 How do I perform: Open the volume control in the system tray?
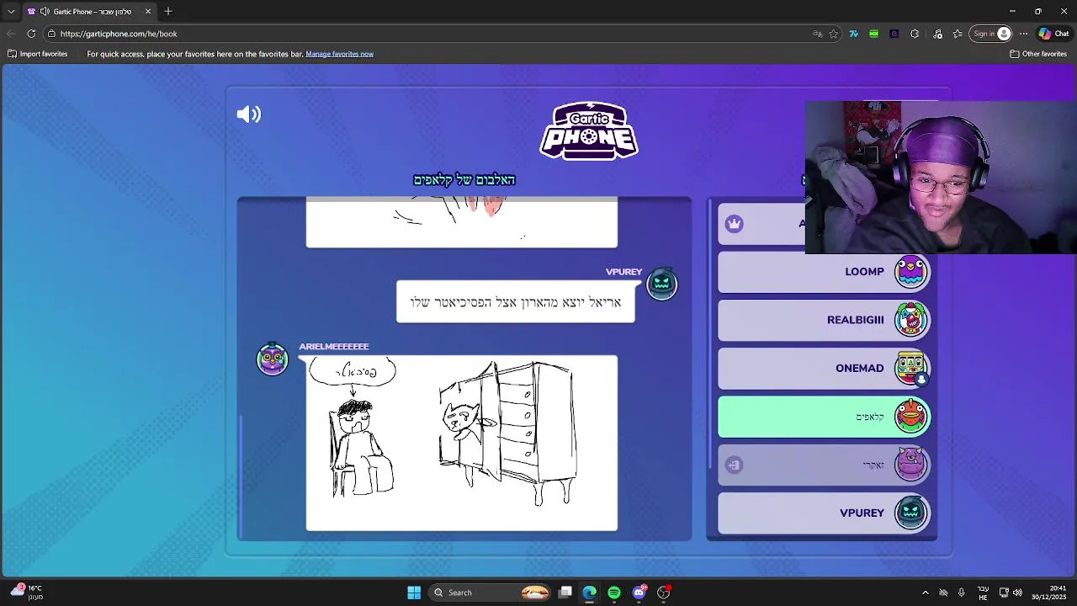pos(1017,593)
